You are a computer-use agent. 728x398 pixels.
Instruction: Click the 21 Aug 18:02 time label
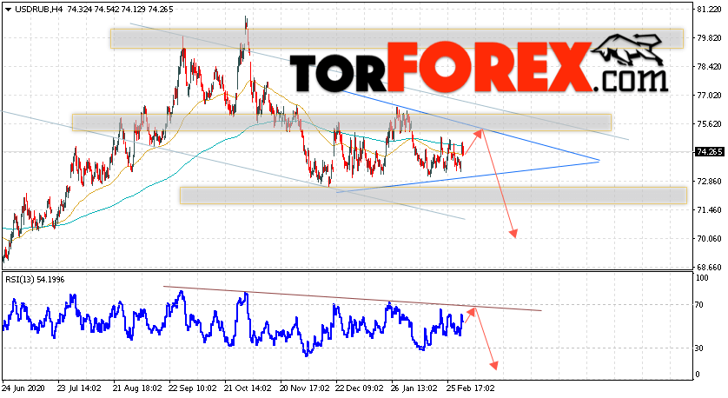pyautogui.click(x=137, y=388)
